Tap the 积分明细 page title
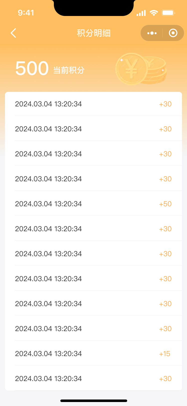The height and width of the screenshot is (406, 187). pyautogui.click(x=93, y=33)
